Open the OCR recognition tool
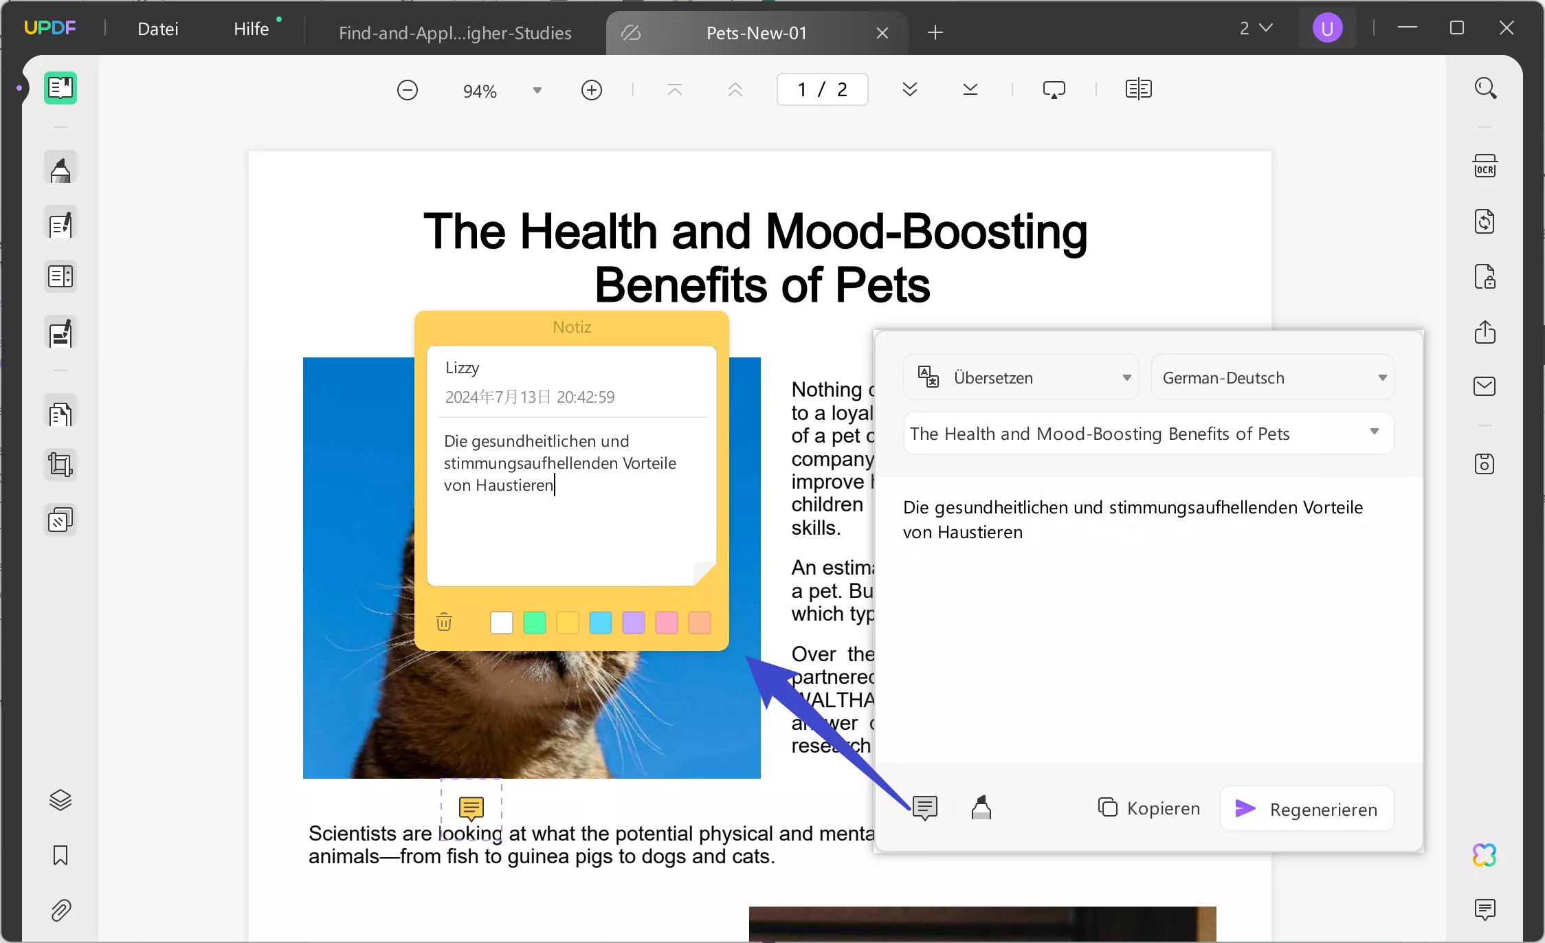 (x=1485, y=166)
